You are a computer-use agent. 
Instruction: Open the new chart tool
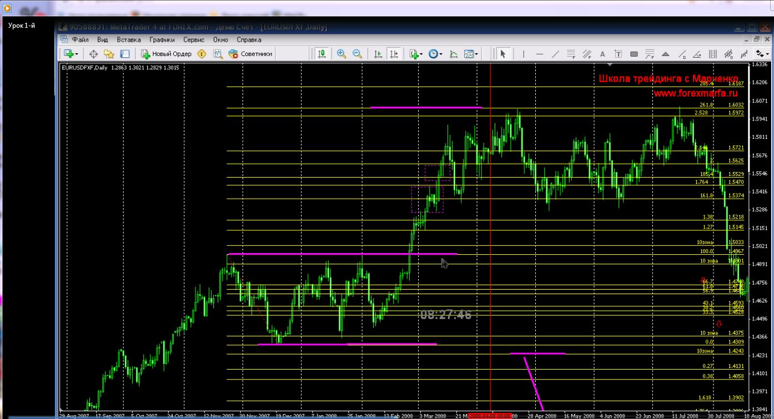click(x=68, y=54)
